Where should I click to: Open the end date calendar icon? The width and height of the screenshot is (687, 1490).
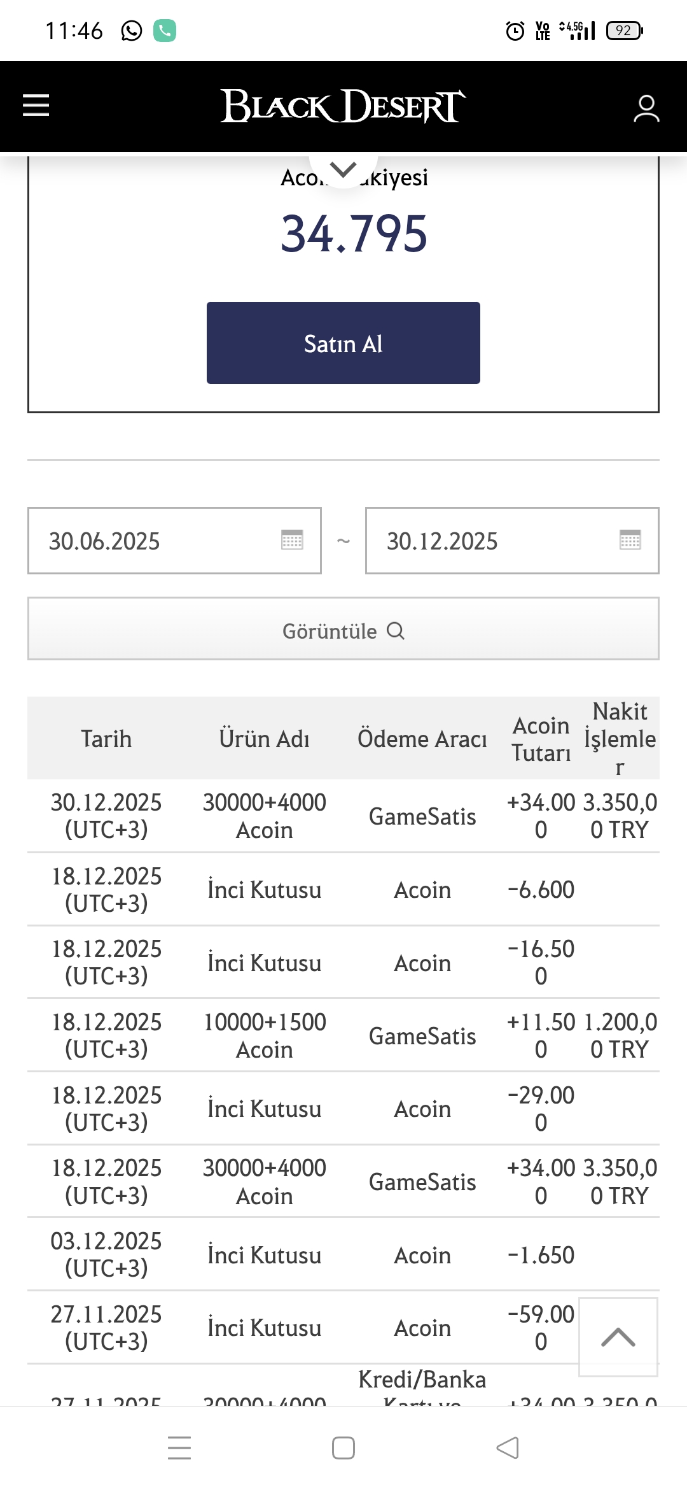pyautogui.click(x=630, y=540)
